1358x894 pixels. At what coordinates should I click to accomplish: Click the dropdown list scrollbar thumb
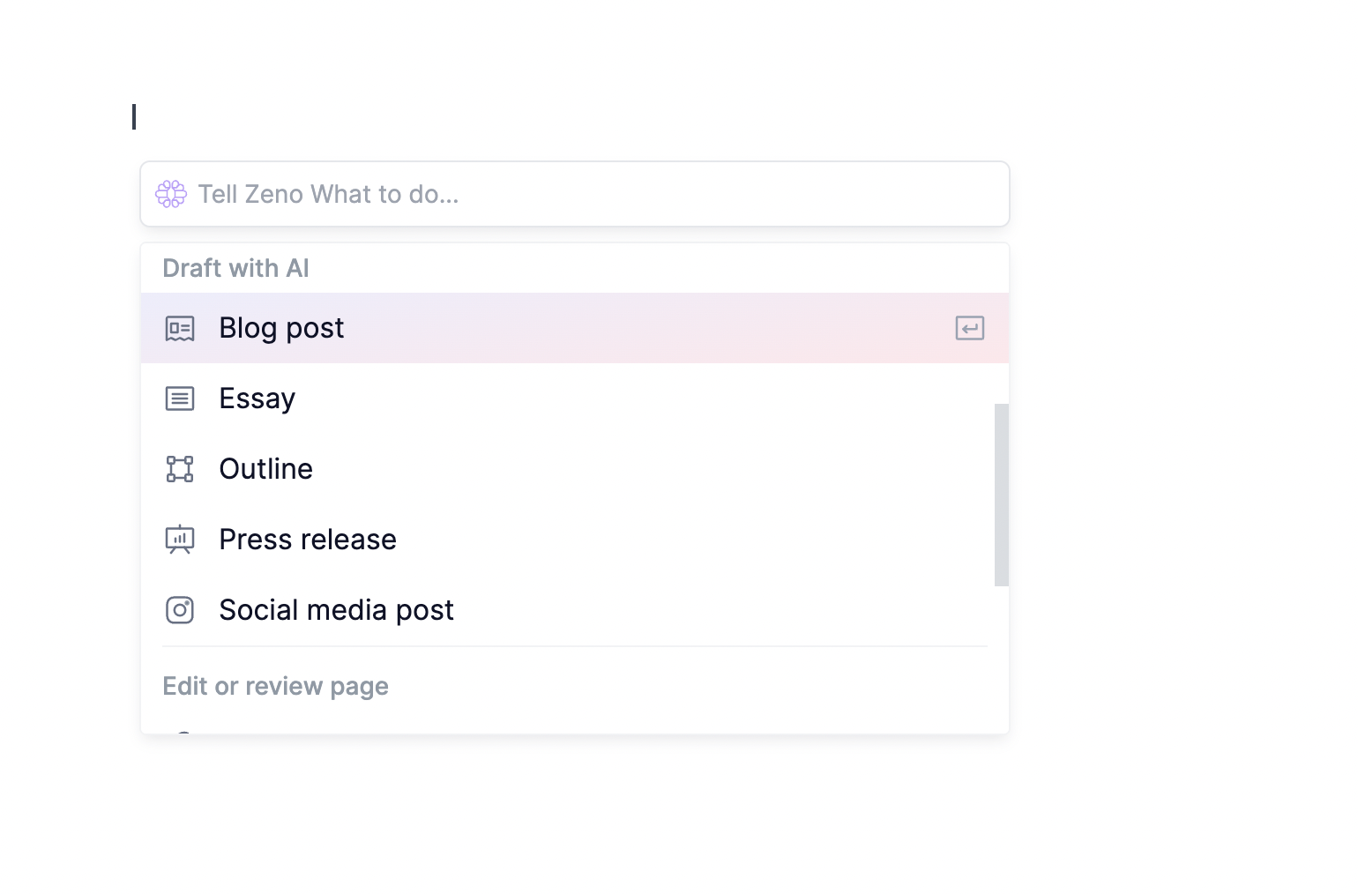point(1002,495)
